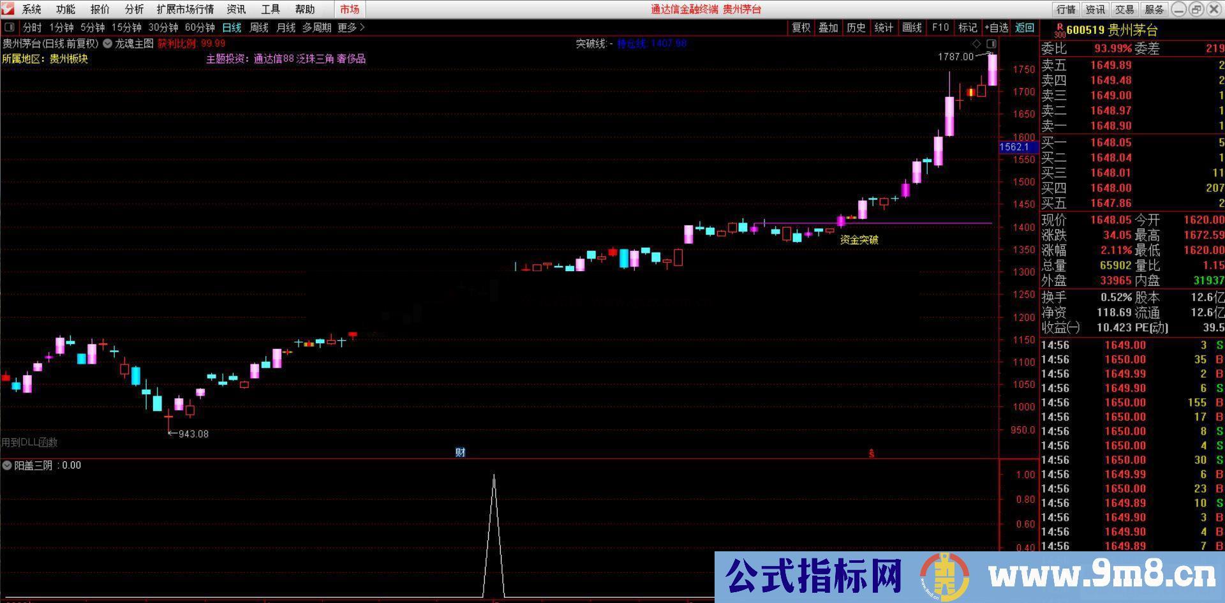Expand the 更多 period options
This screenshot has height=603, width=1225.
[351, 27]
